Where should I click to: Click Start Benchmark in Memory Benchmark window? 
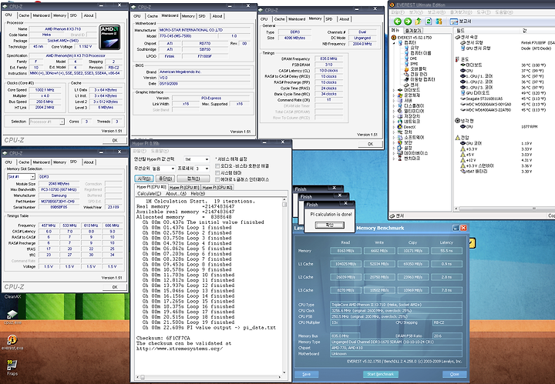pyautogui.click(x=381, y=374)
